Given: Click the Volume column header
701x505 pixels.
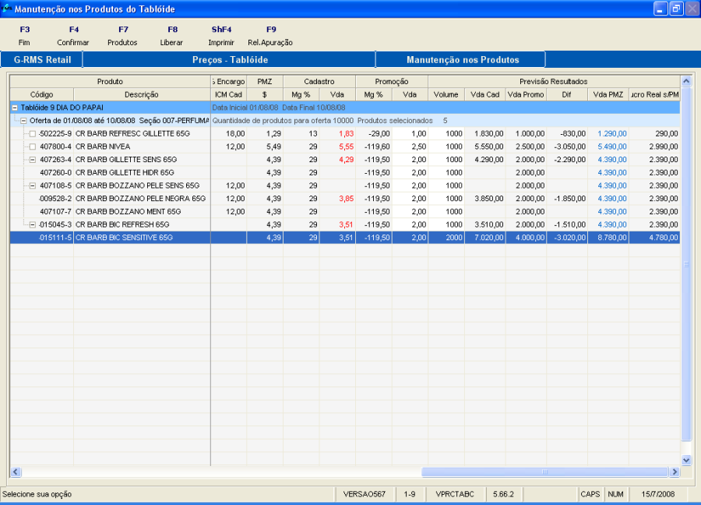Looking at the screenshot, I should (x=446, y=94).
